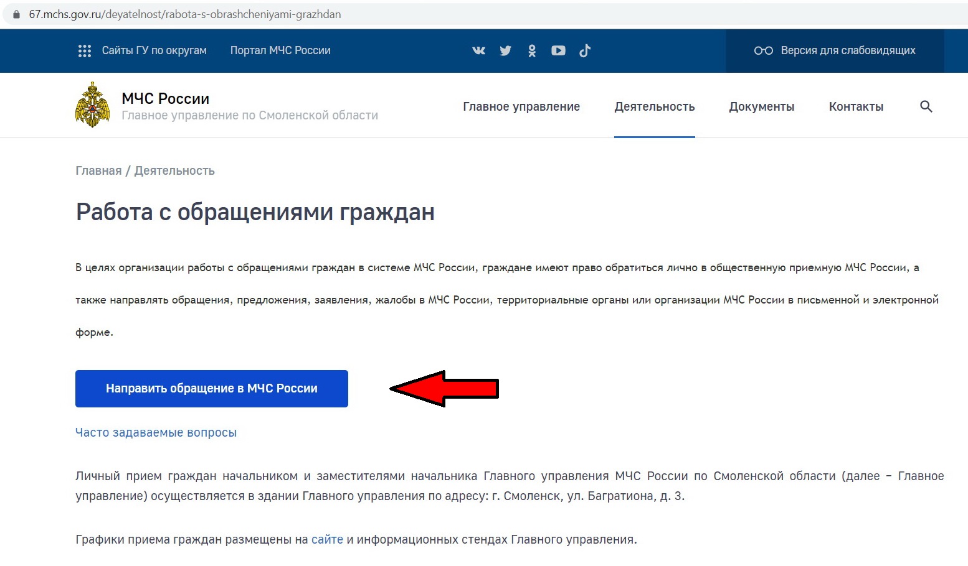Open the Twitter bird icon
The image size is (968, 566).
tap(505, 50)
